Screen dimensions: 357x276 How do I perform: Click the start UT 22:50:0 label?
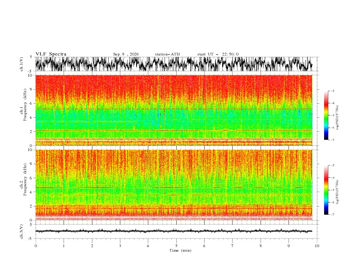coord(218,54)
